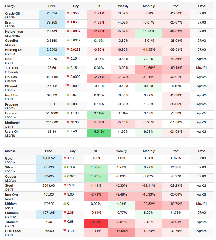
Task: Open the Iron Ore commodity link
Action: coord(11,195)
